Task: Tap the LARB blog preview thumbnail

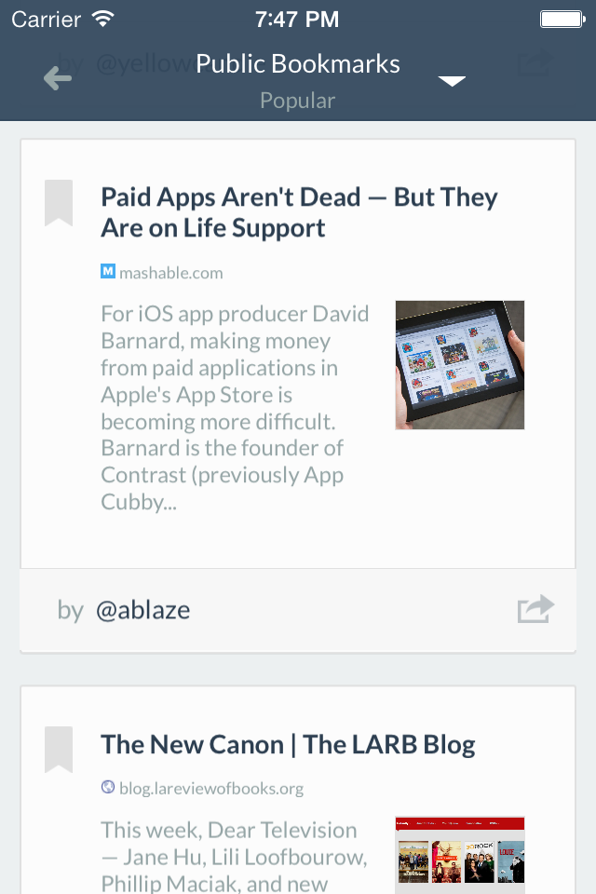Action: [x=459, y=852]
